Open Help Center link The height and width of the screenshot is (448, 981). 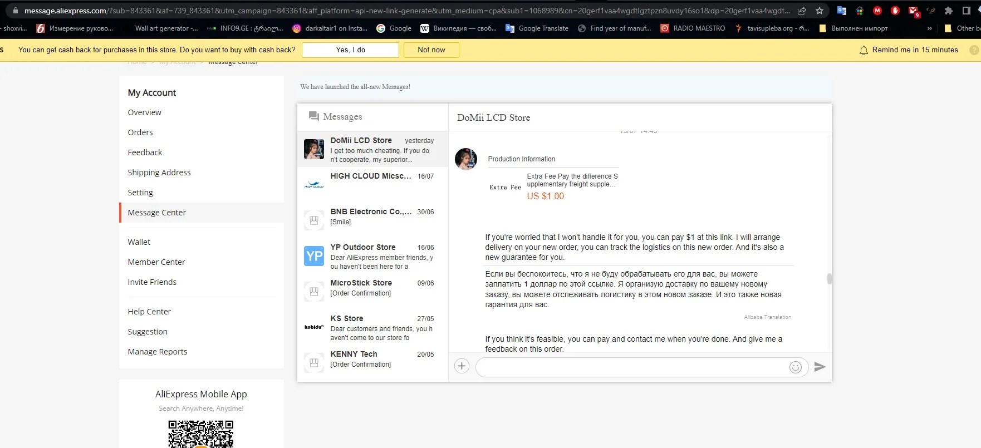pos(149,312)
